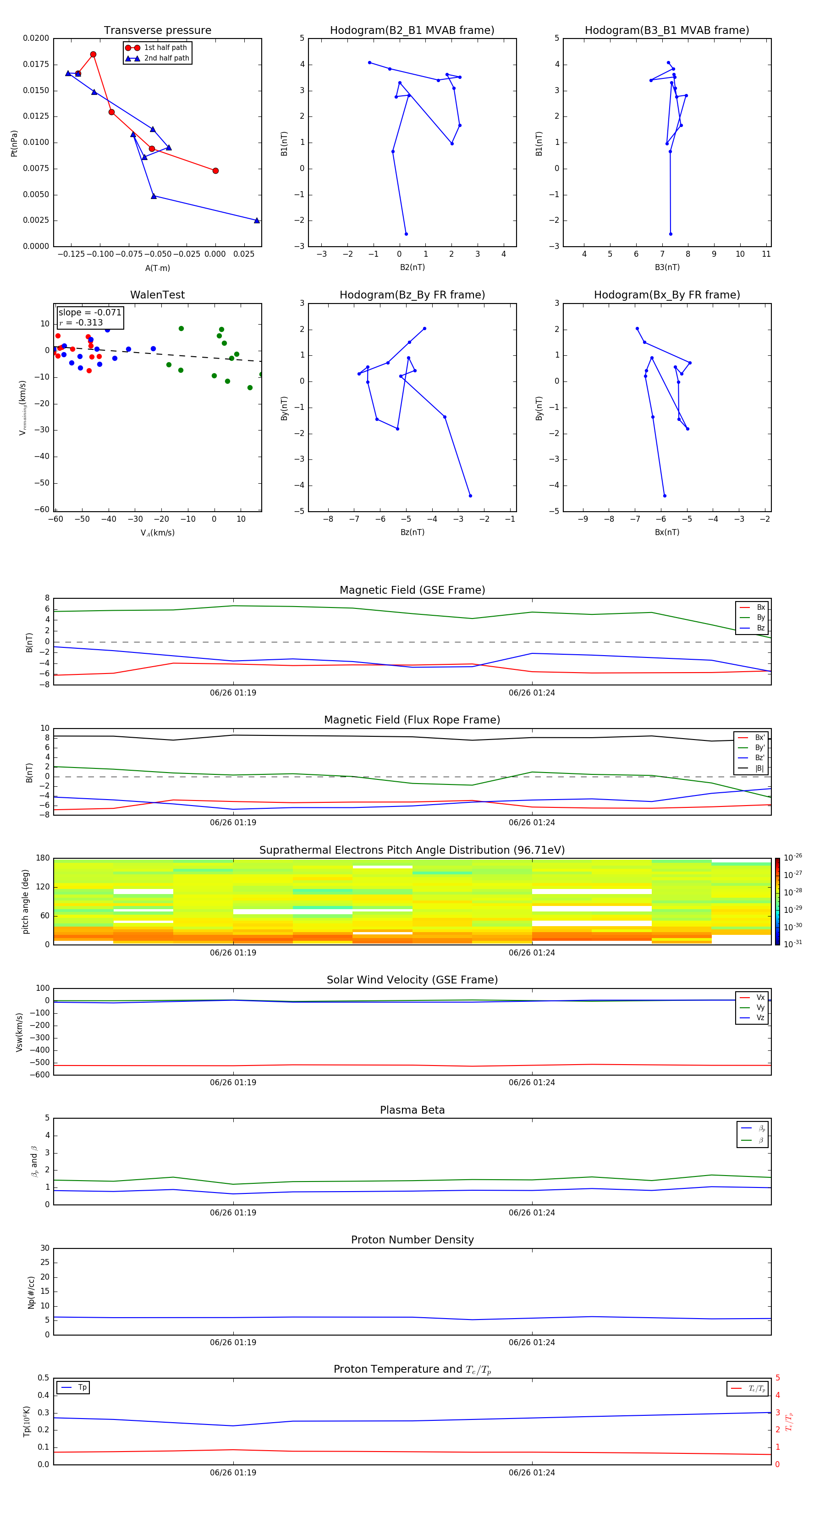The width and height of the screenshot is (825, 1513).
Task: Click the By legend entry in GSE panel
Action: pos(753,618)
